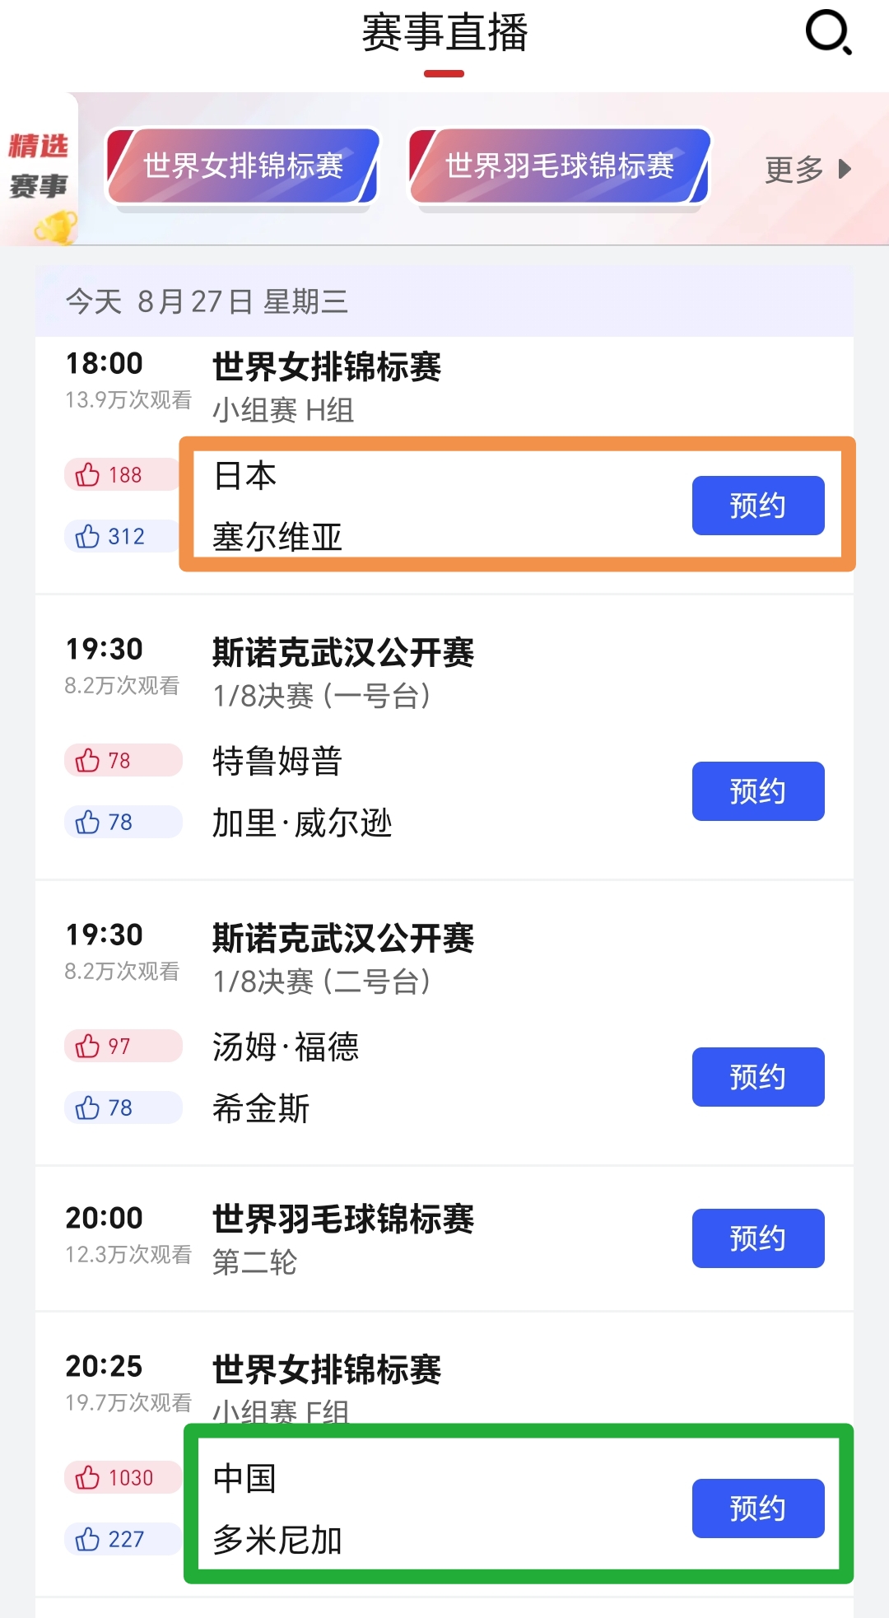The width and height of the screenshot is (889, 1618).
Task: Reserve the Tom Ford vs Higgins match
Action: coord(757,1077)
